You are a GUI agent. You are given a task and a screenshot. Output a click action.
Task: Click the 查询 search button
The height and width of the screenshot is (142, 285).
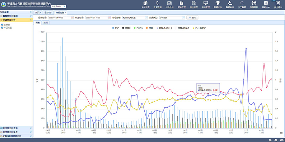[192, 17]
